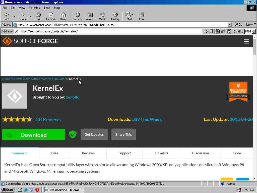Stop page loading with Stop icon
The width and height of the screenshot is (257, 193).
[38, 17]
